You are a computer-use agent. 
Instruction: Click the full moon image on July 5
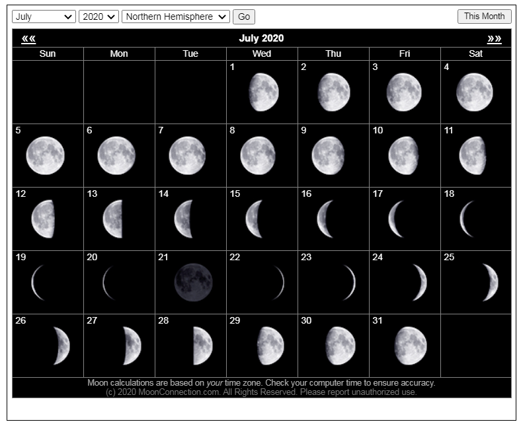[46, 156]
